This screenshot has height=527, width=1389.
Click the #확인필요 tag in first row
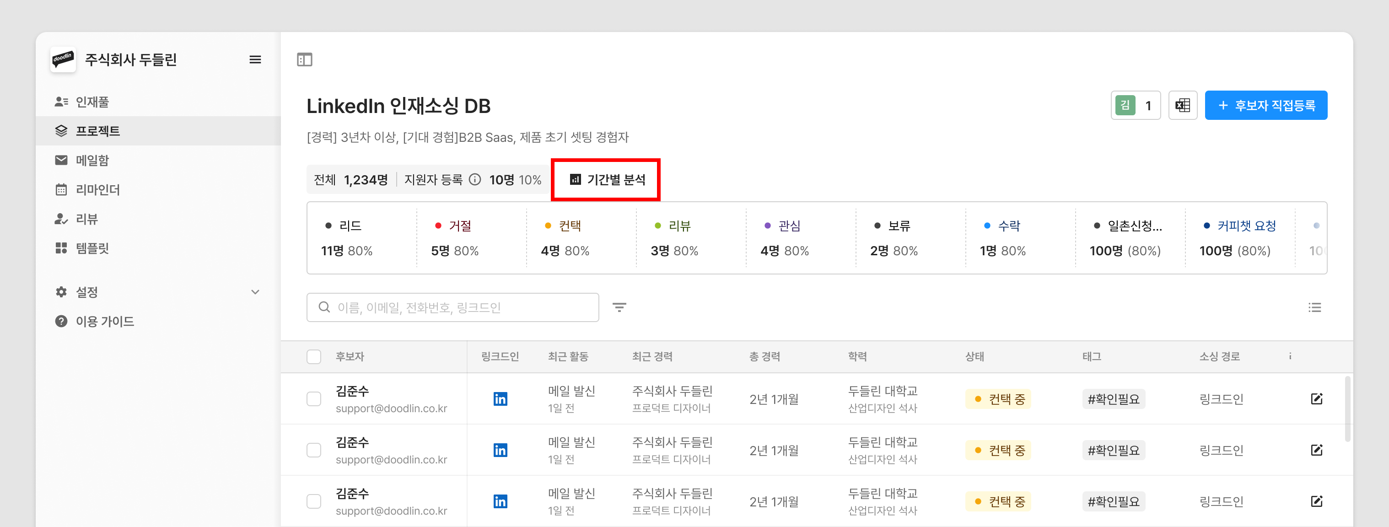(1114, 399)
